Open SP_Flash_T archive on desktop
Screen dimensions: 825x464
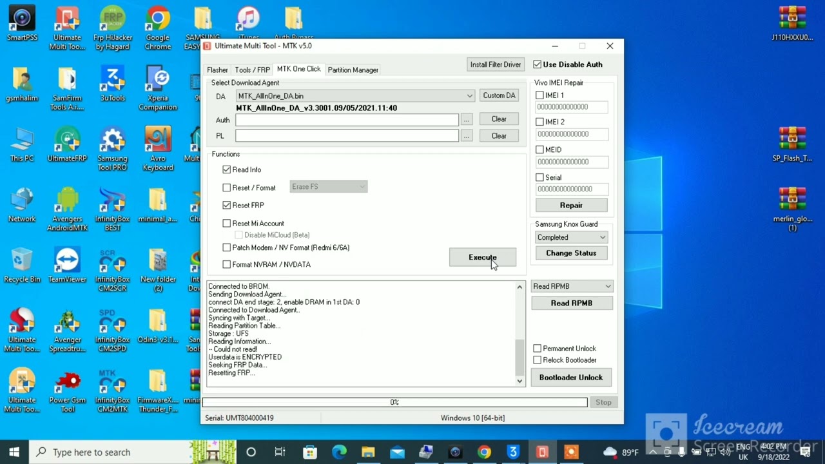[x=792, y=145]
